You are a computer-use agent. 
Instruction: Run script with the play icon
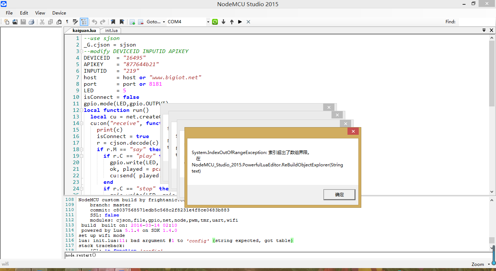(240, 22)
